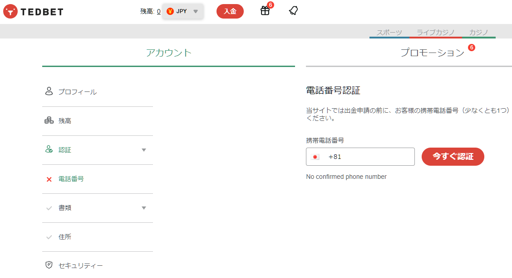This screenshot has height=278, width=512.
Task: Click the checkmark next to 住所
Action: (x=49, y=236)
